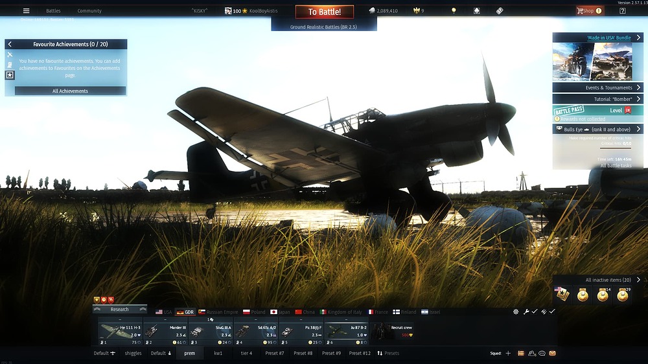Viewport: 648px width, 364px height.
Task: Open the ship wheel slotbar settings icon
Action: [x=516, y=312]
